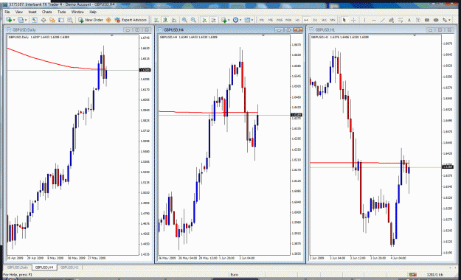Screen dimensions: 461x280
Task: Click the chart shift marker on H1 chart
Action: coord(415,35)
